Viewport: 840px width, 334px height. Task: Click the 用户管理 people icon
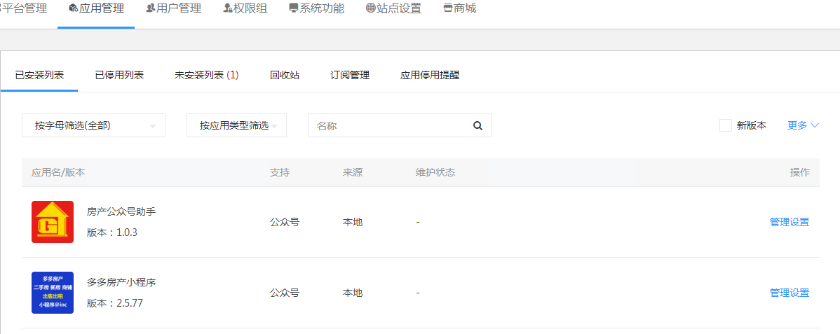click(x=151, y=8)
